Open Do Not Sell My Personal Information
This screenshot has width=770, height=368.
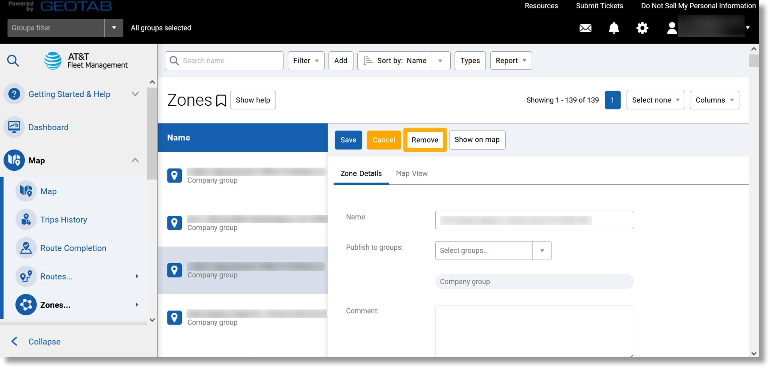click(698, 6)
